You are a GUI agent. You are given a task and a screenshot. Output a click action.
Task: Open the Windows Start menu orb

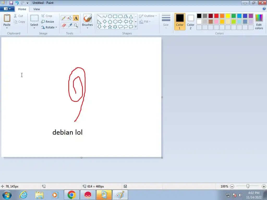pos(7,195)
